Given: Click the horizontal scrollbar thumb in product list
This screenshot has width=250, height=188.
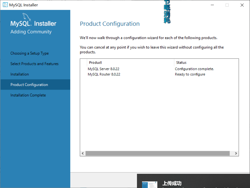Looking at the screenshot, I should [x=158, y=153].
